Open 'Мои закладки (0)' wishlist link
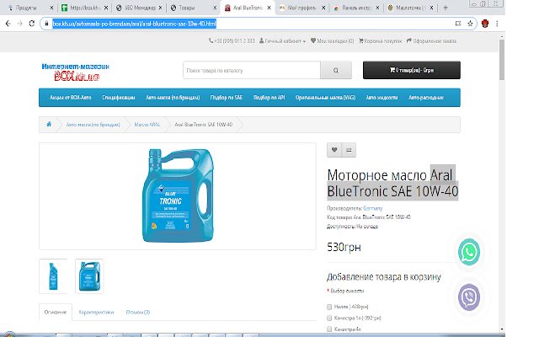 coord(332,41)
